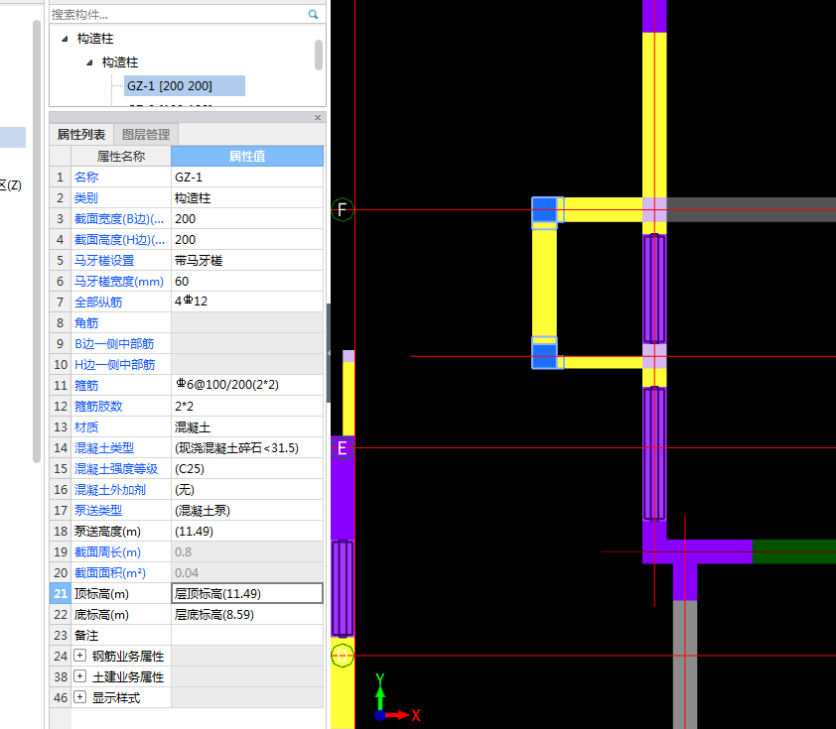Viewport: 836px width, 729px height.
Task: Click the 属性值 column header
Action: (247, 156)
